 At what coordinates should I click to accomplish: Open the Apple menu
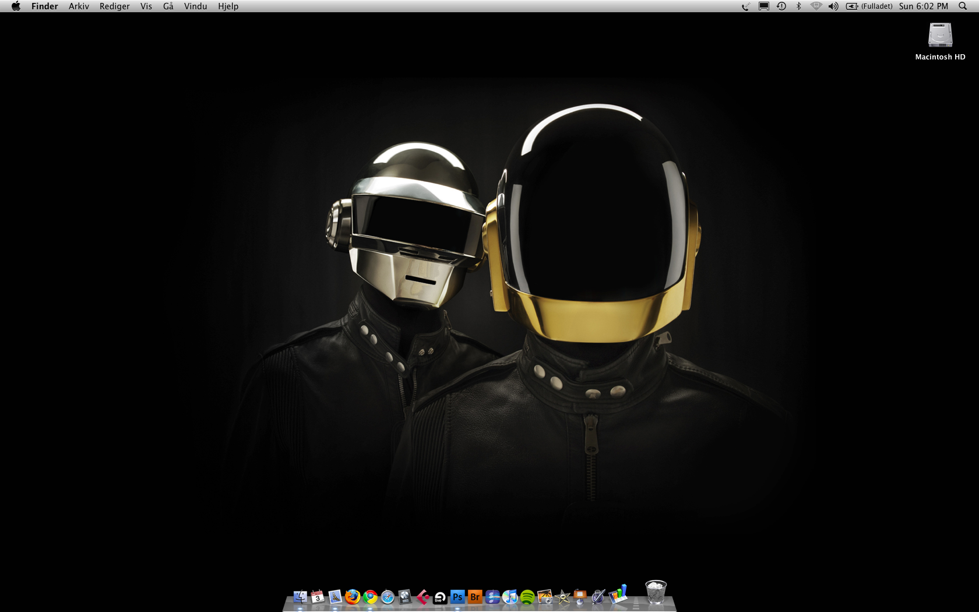tap(16, 6)
